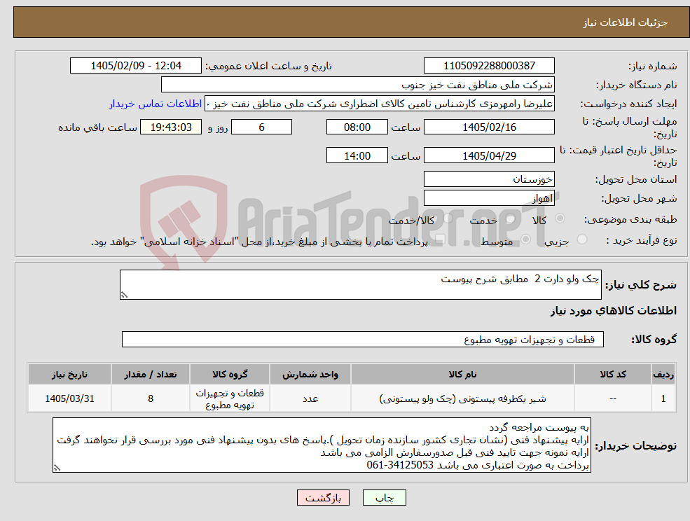Click the resize handle of description textarea

click(124, 296)
